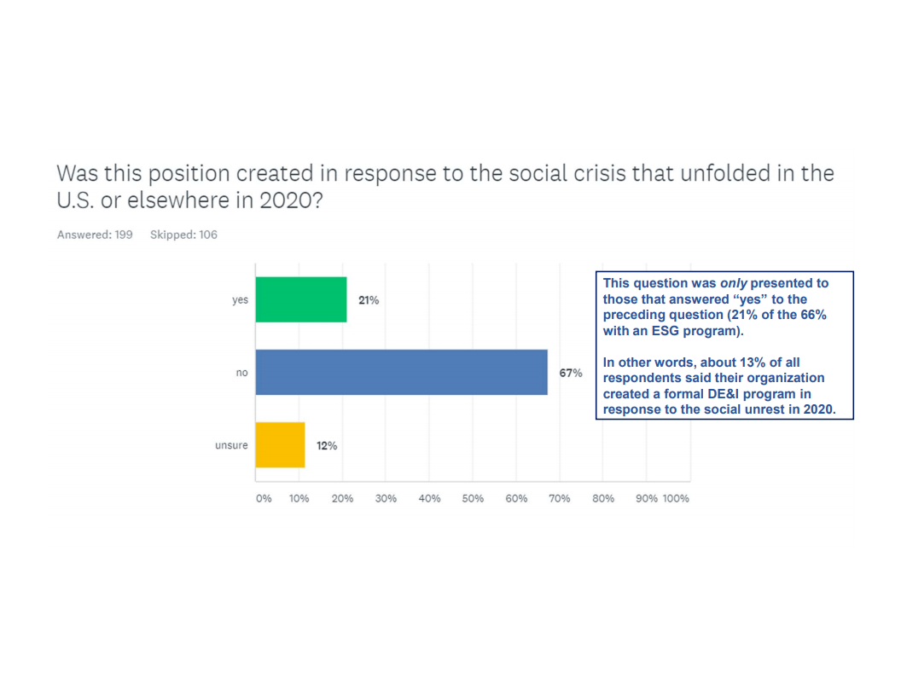This screenshot has width=901, height=696.
Task: Click the blue annotation text box
Action: pos(724,345)
